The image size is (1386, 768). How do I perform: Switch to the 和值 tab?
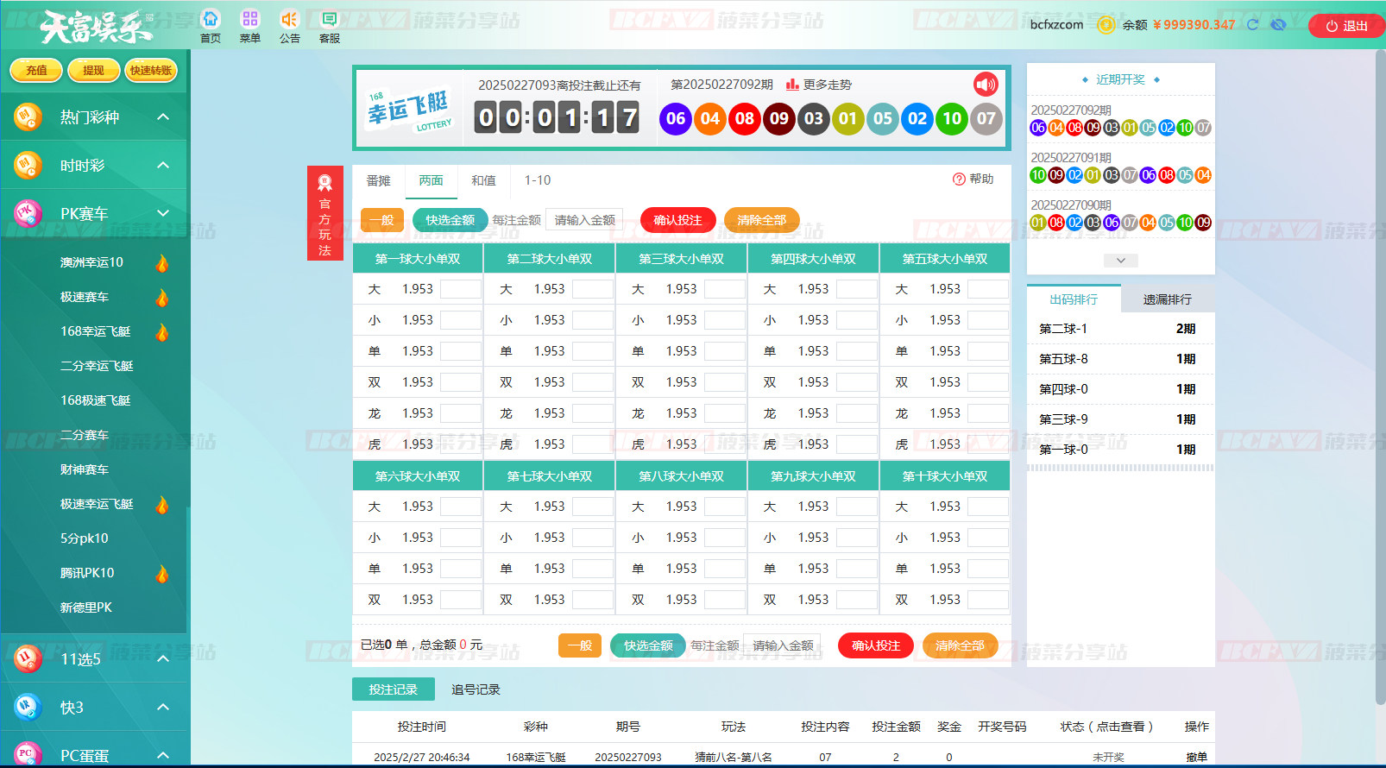[483, 180]
